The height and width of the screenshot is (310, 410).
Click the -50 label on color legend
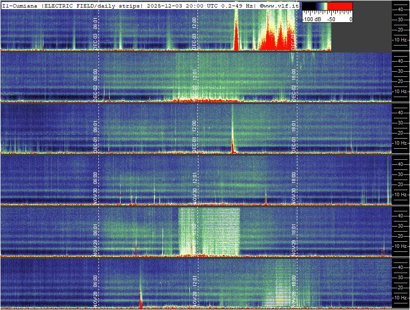click(331, 19)
